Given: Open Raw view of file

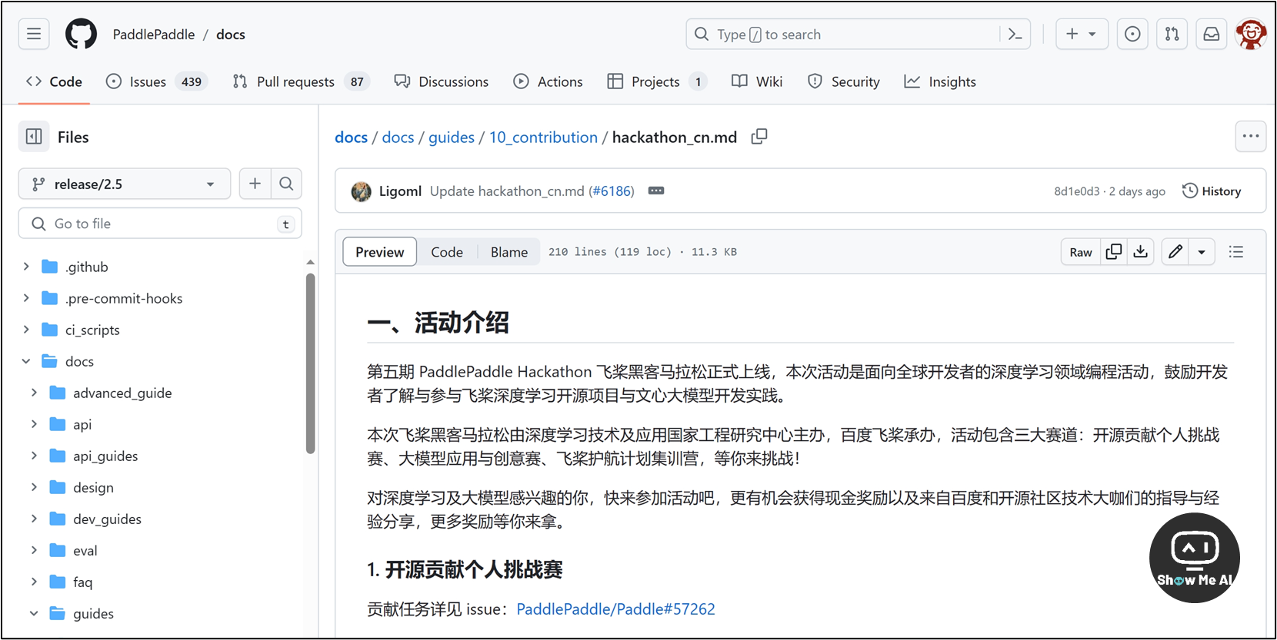Looking at the screenshot, I should coord(1081,251).
